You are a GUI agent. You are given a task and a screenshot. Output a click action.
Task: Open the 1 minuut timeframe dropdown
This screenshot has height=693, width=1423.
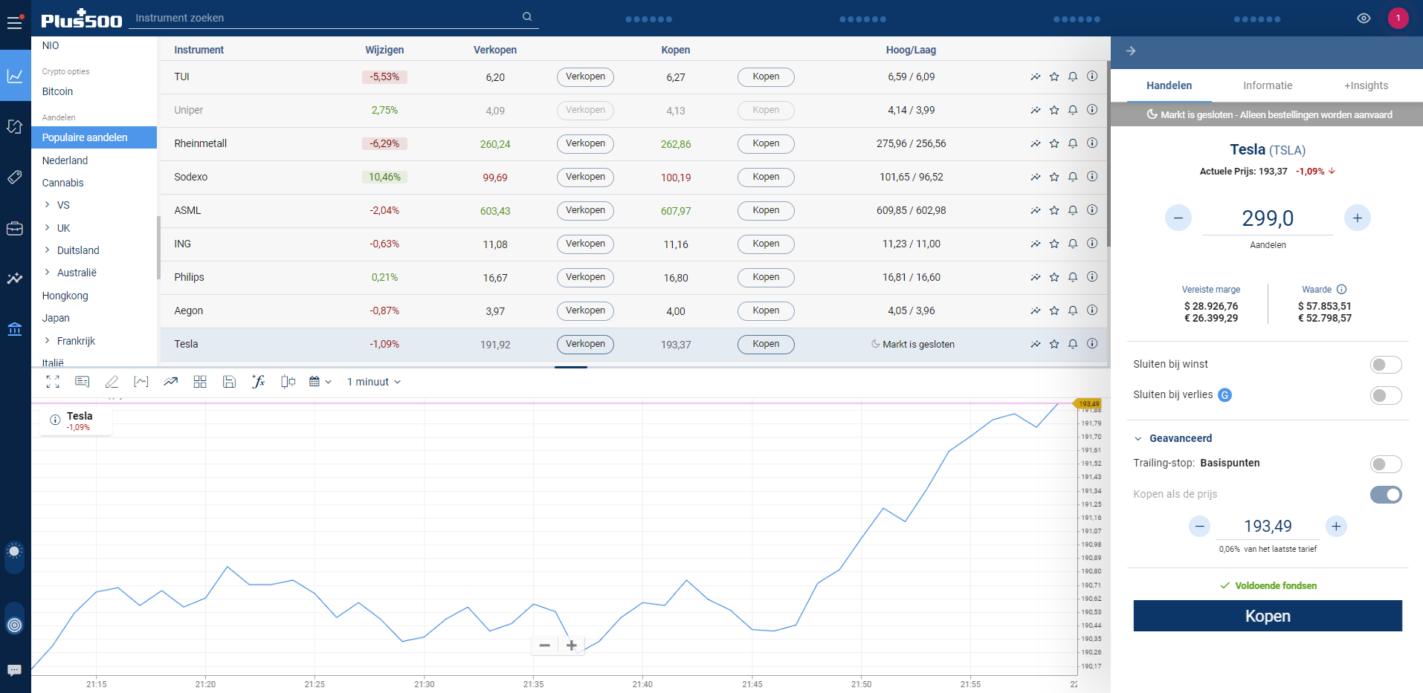point(374,382)
